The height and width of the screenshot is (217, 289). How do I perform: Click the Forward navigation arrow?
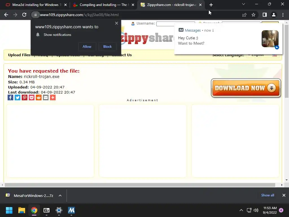tap(15, 15)
